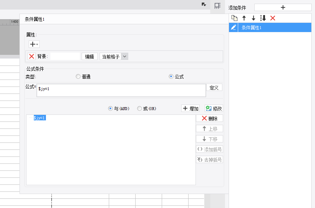Click inside the 公式 formula input field

[x=121, y=90]
